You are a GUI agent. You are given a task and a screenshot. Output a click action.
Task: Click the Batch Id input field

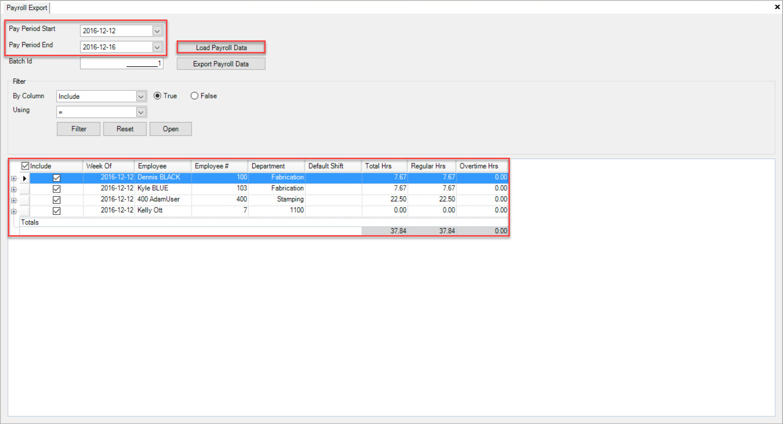[121, 63]
